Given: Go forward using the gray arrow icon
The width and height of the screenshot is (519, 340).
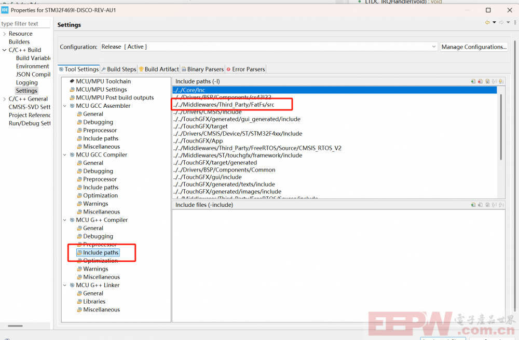Looking at the screenshot, I should (x=501, y=22).
